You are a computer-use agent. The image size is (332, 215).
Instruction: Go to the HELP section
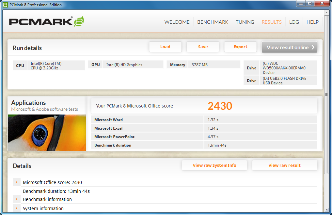[312, 22]
